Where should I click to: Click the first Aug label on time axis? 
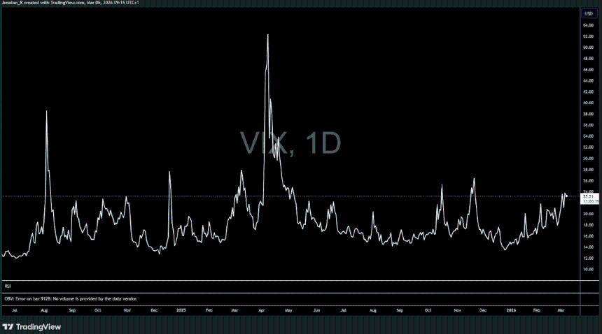coord(45,308)
